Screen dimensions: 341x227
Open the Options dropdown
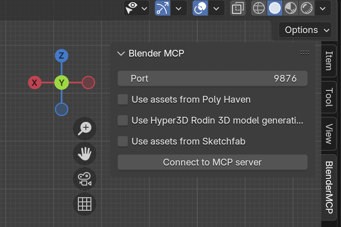pyautogui.click(x=305, y=30)
